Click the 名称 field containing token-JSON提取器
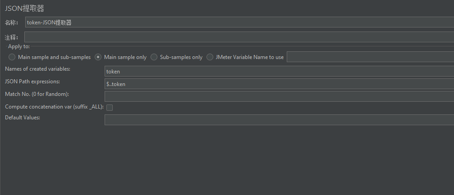 (239, 23)
